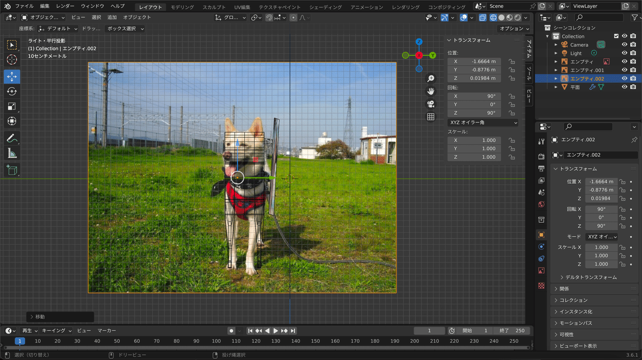
Task: Select the Add Cube tool
Action: (x=12, y=170)
